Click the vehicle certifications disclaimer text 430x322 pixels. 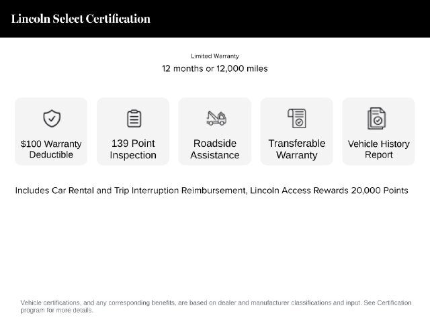coord(216,307)
